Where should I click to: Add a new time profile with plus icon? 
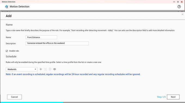[x=41, y=69]
